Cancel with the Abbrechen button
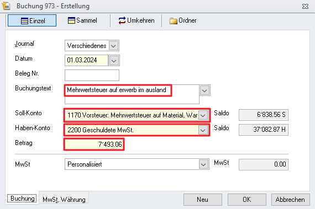 tap(291, 200)
